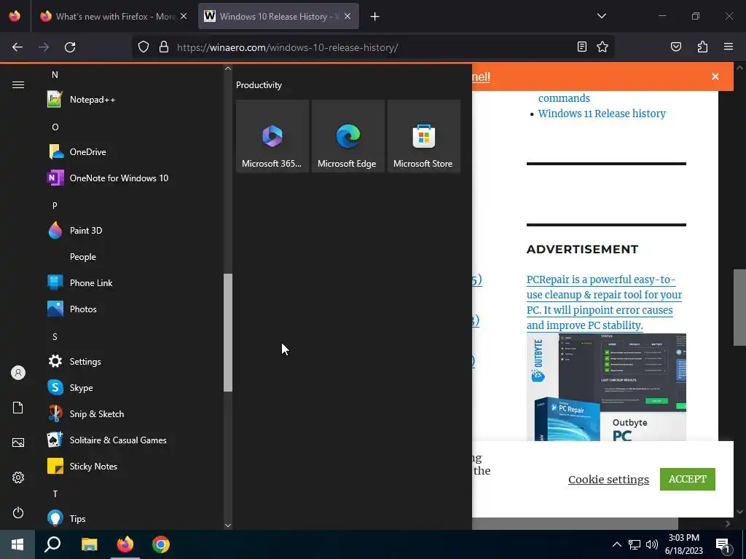Open Settings from the app list
Viewport: 746px width, 559px height.
(133, 361)
